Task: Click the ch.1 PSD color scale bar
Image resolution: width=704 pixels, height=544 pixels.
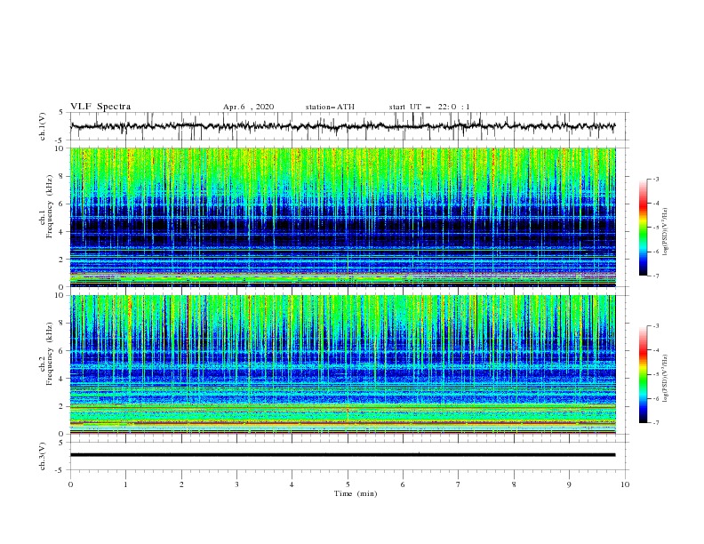Action: [644, 228]
